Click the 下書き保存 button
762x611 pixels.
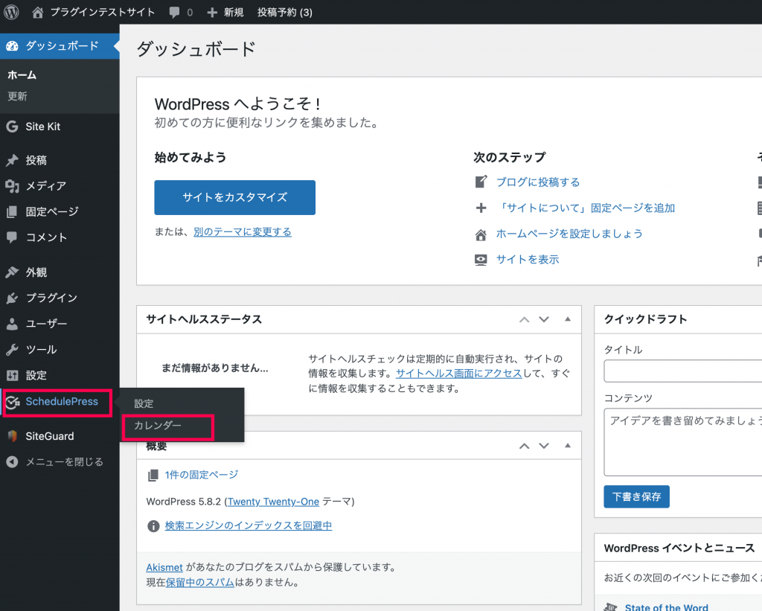tap(637, 497)
